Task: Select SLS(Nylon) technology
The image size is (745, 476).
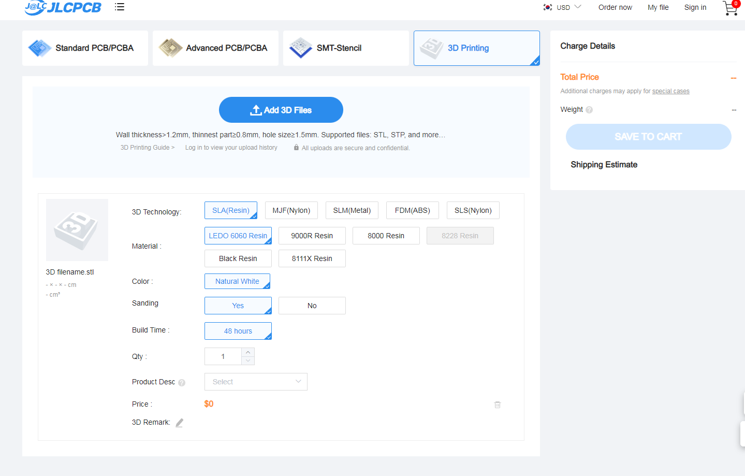Action: [473, 210]
